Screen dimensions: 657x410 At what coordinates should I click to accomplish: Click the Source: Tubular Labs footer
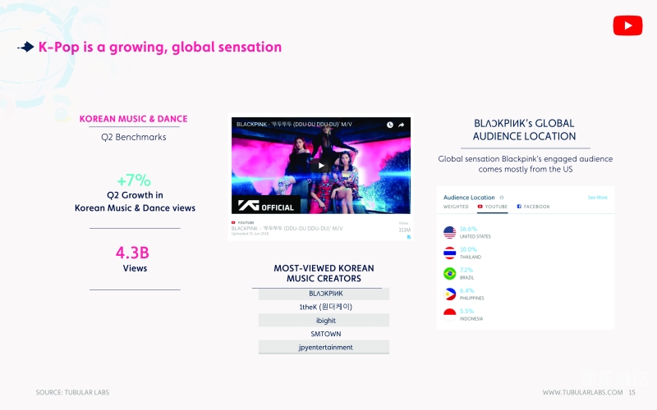[x=72, y=393]
